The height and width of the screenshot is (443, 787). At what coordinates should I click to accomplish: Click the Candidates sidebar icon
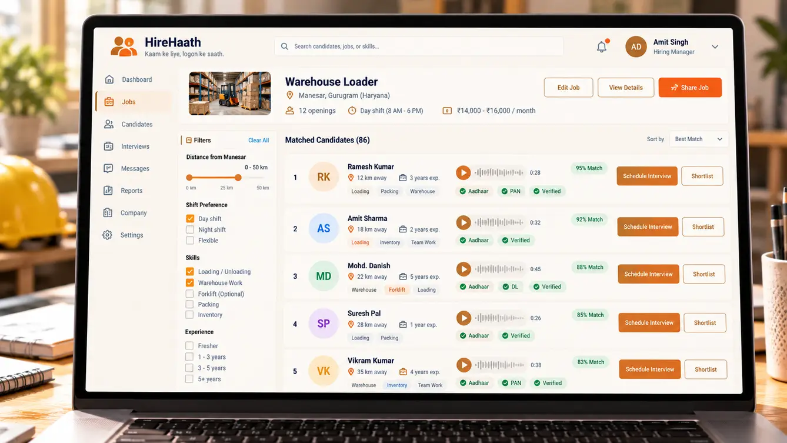pos(109,124)
